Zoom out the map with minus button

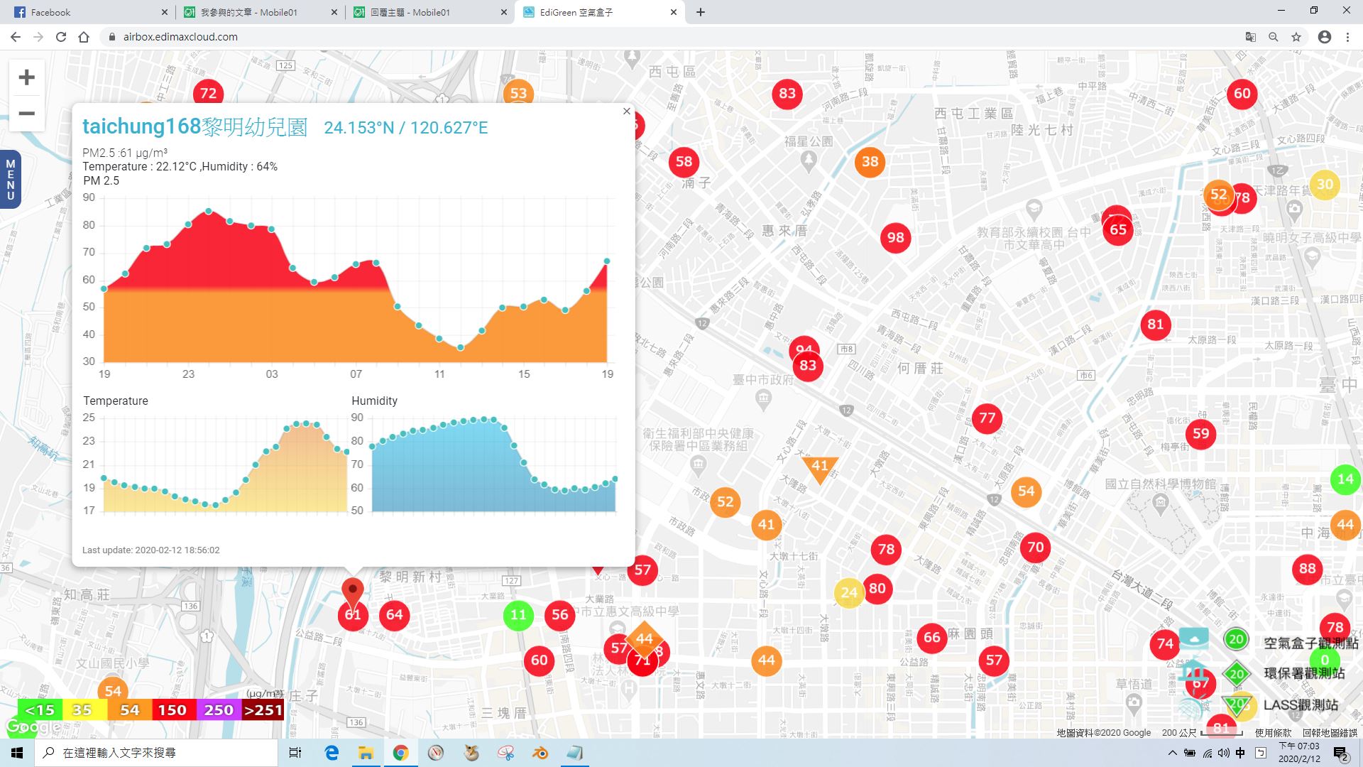coord(26,114)
